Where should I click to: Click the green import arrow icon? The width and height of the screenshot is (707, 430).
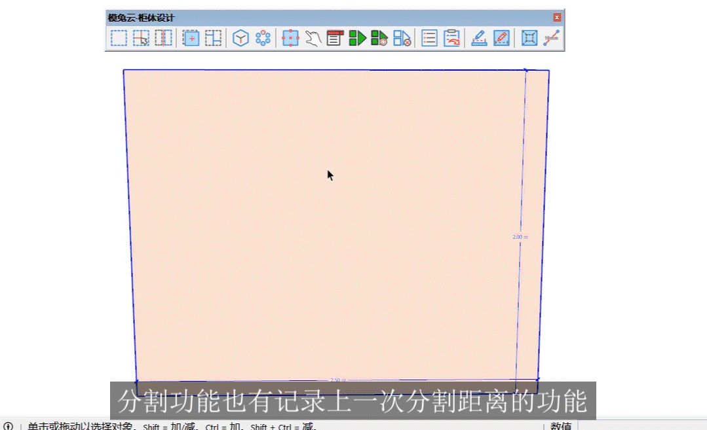tap(358, 38)
